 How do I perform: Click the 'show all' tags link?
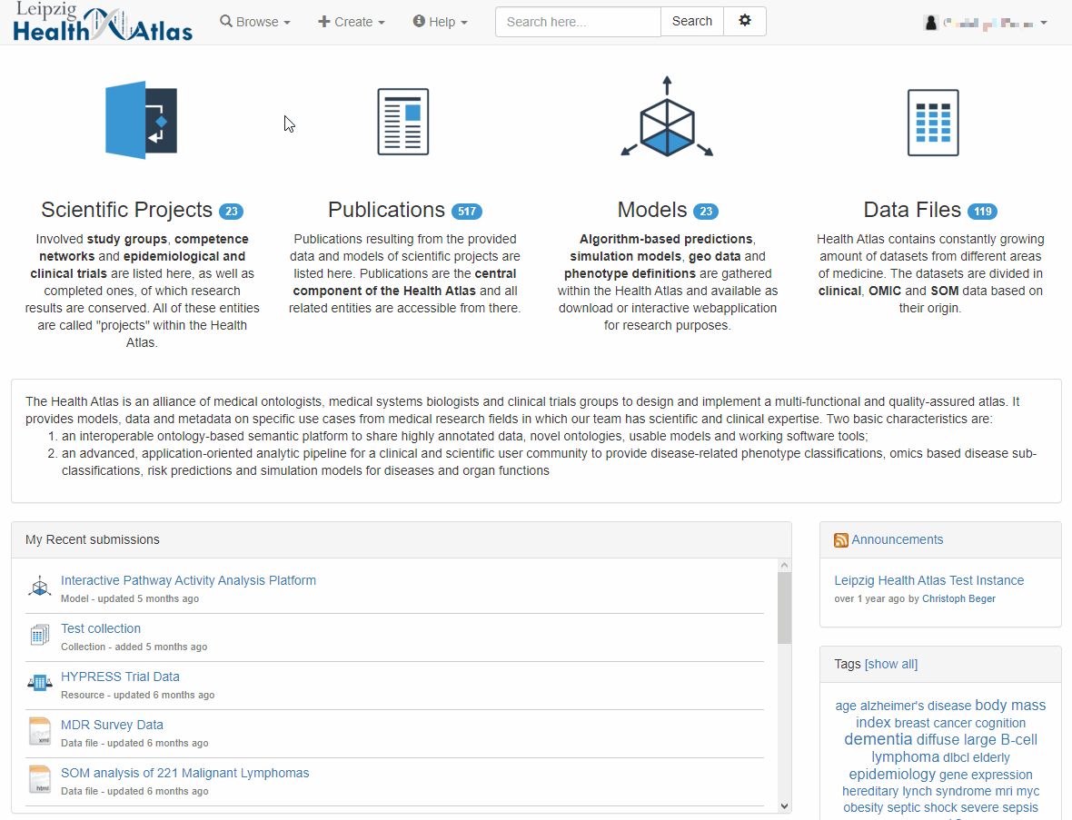[x=891, y=664]
